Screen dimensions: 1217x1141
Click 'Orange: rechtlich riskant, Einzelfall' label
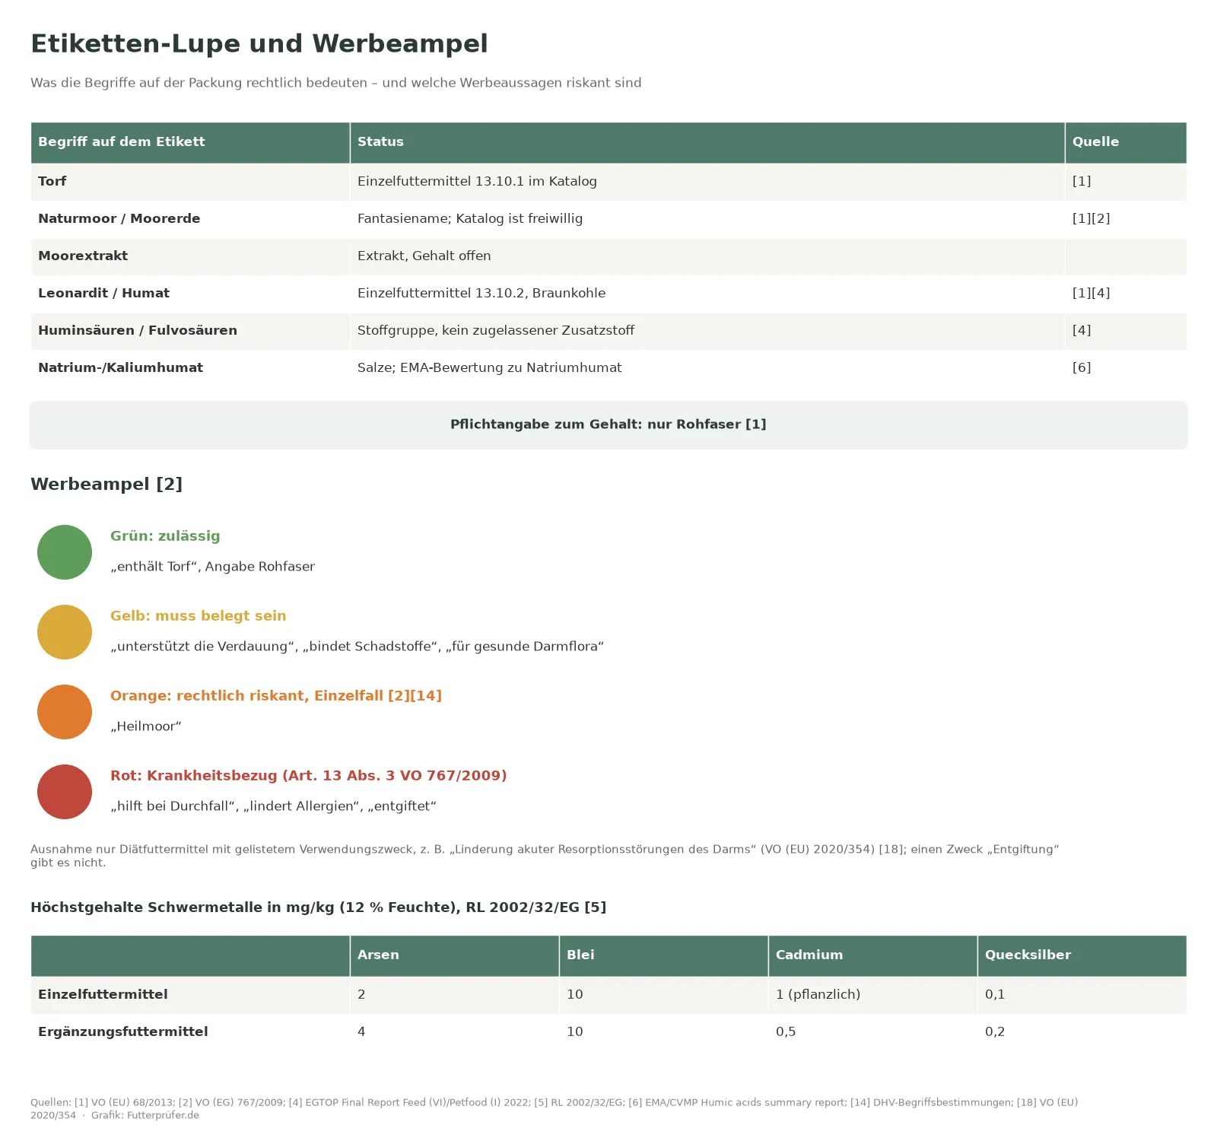[x=276, y=695]
